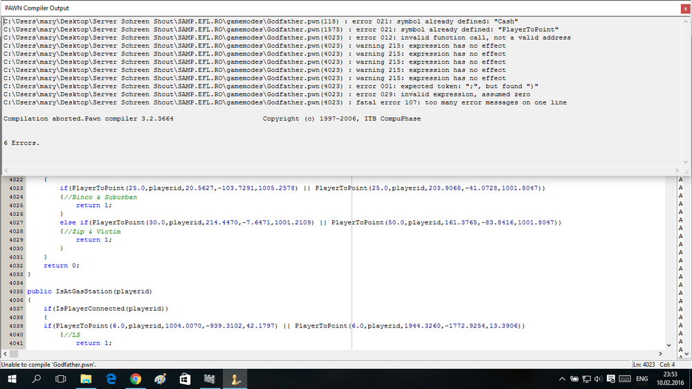Click error mentioning "PlayerToPoint" already defined
692x389 pixels.
(x=281, y=30)
